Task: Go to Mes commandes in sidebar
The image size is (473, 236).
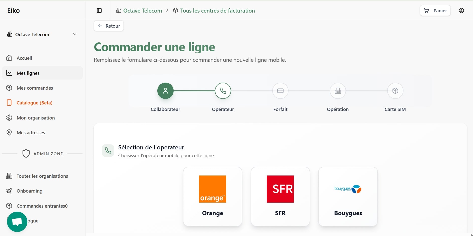Action: [x=35, y=88]
